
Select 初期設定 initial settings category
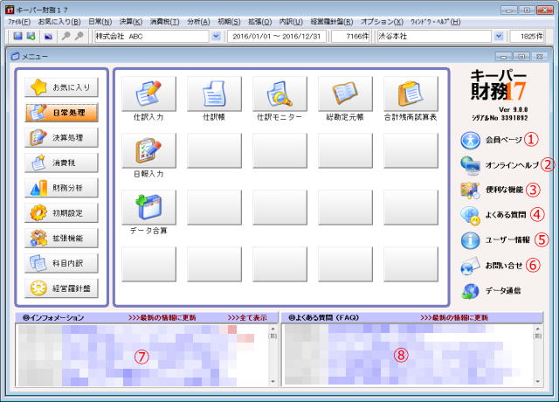(61, 213)
